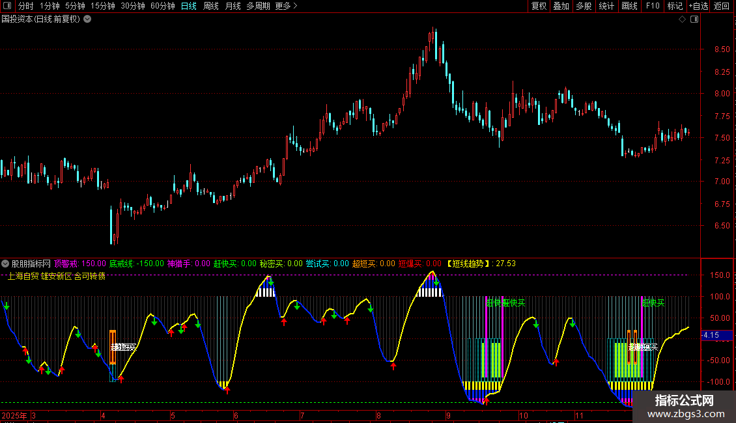
Task: Open the 多股 multi-stock view
Action: (584, 7)
